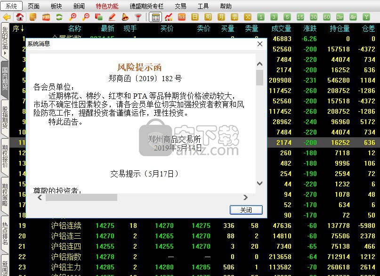This screenshot has width=380, height=276.
Task: Open the 帮助 menu
Action: point(226,6)
